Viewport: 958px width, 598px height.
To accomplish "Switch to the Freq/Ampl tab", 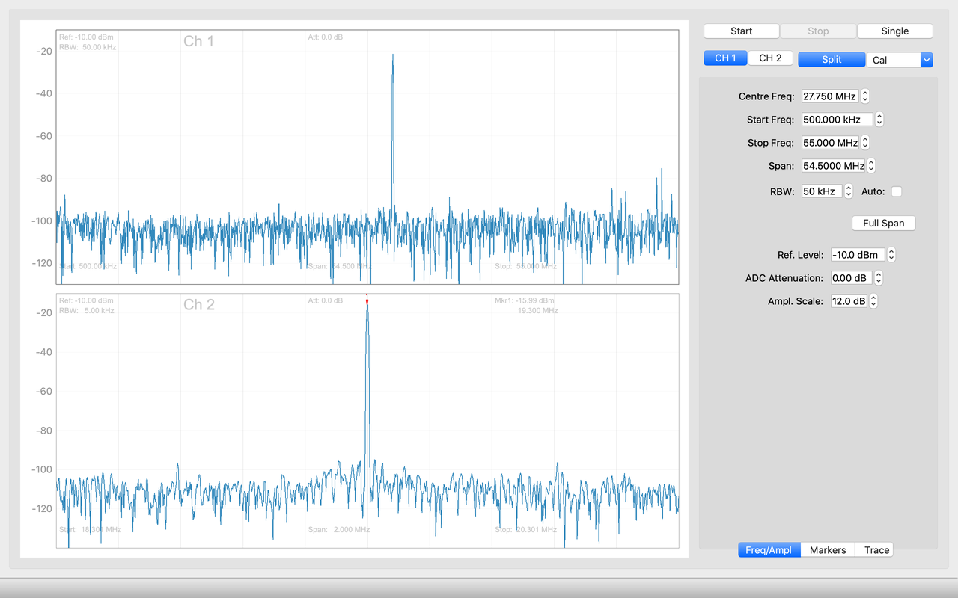I will [769, 550].
